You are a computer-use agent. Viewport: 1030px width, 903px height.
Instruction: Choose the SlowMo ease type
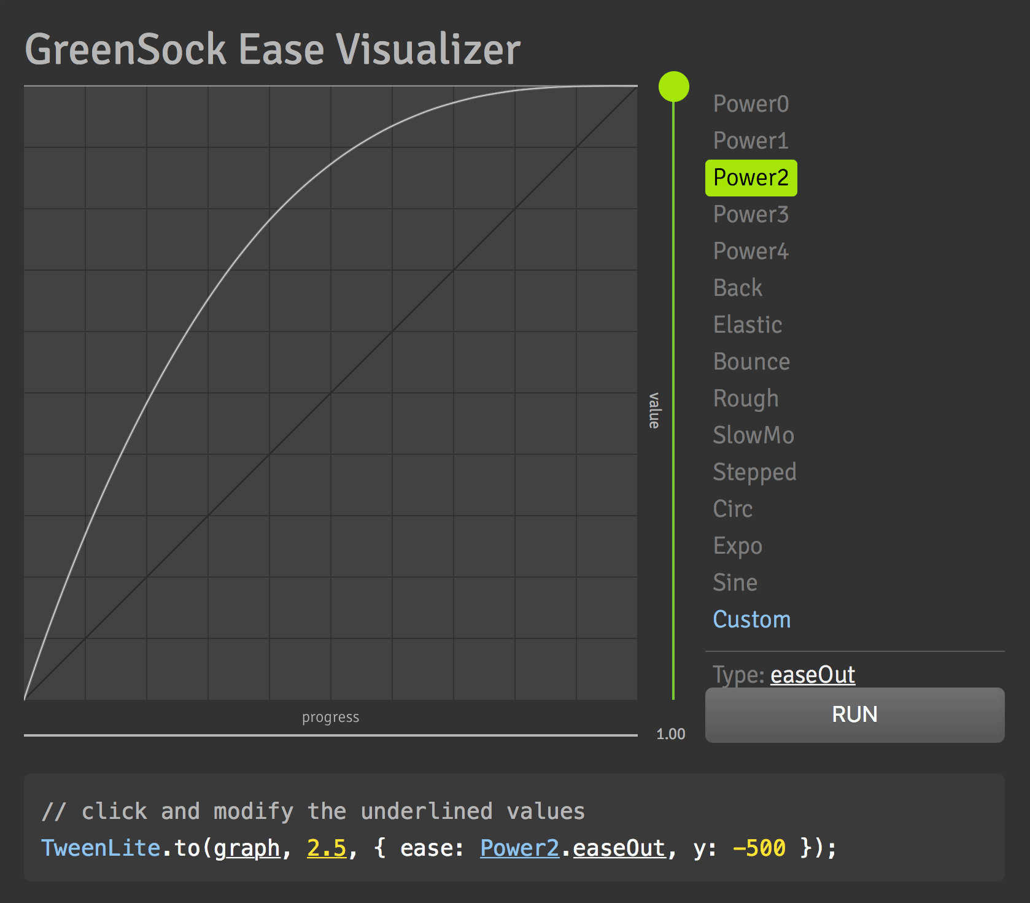point(754,435)
